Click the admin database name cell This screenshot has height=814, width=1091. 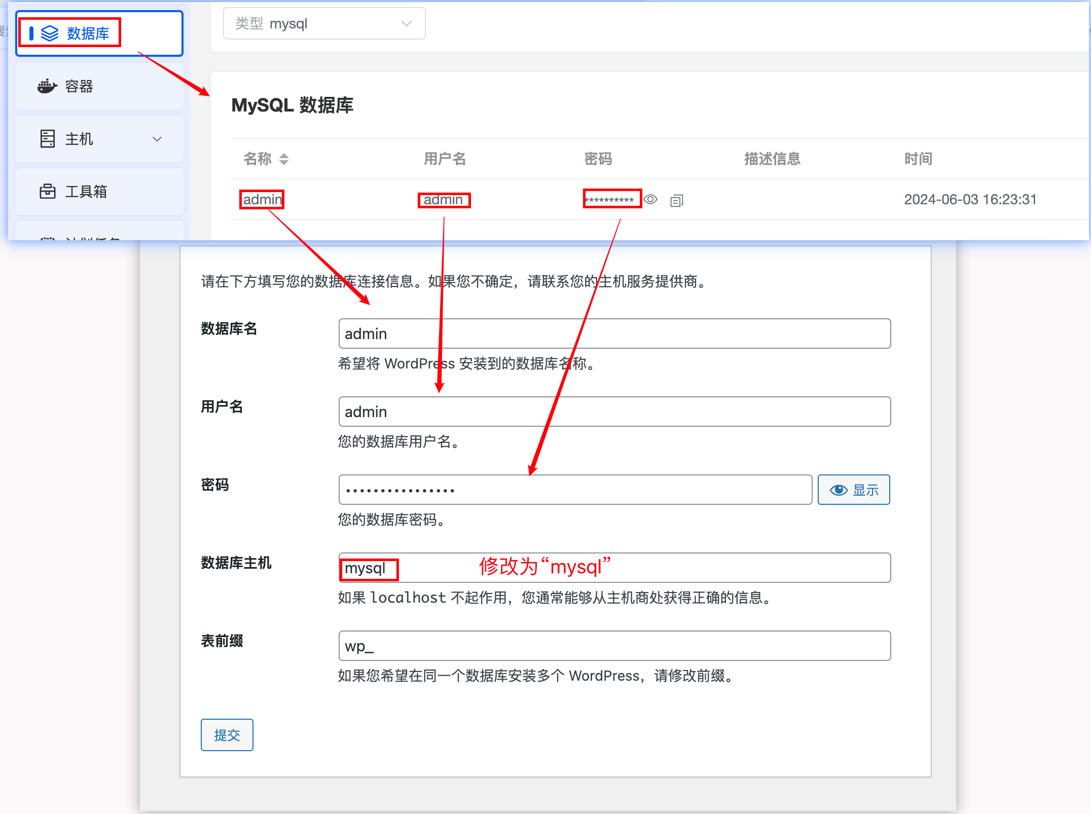pyautogui.click(x=262, y=199)
